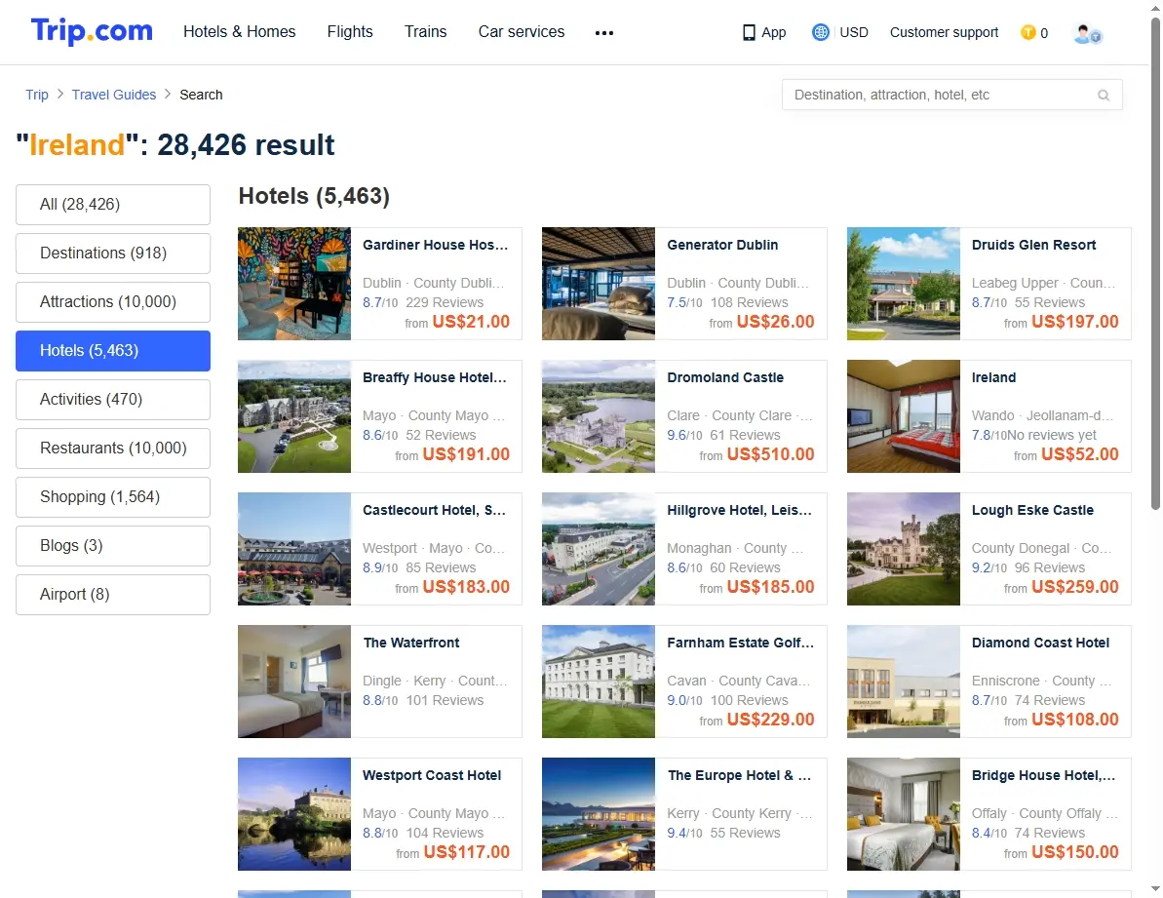
Task: Click 'No reviews yet' text
Action: tap(1052, 435)
